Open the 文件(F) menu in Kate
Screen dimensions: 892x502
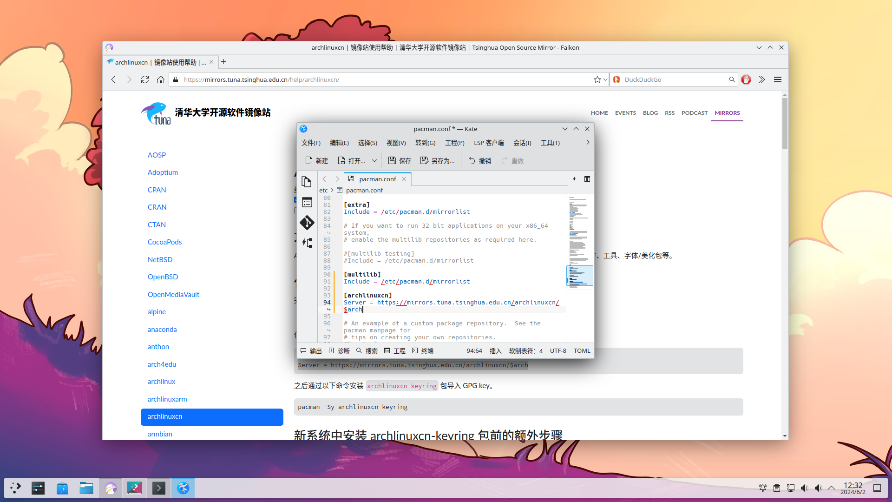click(x=311, y=143)
